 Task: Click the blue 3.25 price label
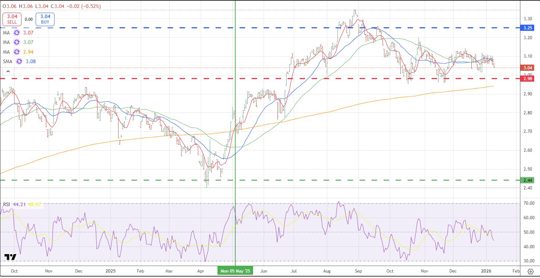coord(528,28)
